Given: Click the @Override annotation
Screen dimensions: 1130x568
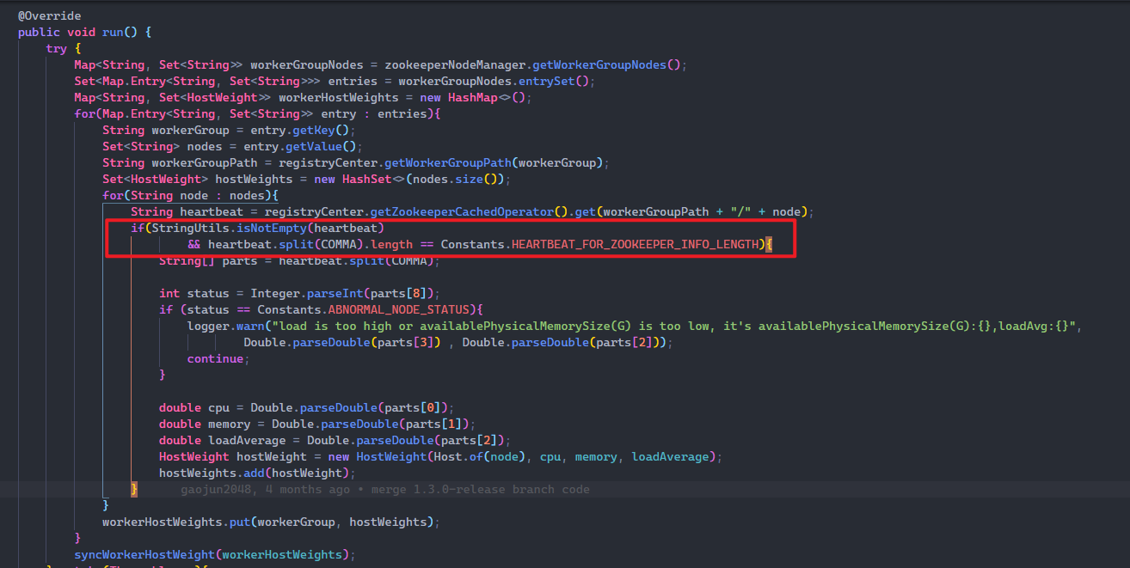Looking at the screenshot, I should 50,15.
